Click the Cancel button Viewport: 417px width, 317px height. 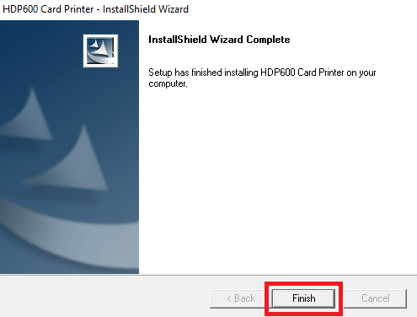click(376, 298)
